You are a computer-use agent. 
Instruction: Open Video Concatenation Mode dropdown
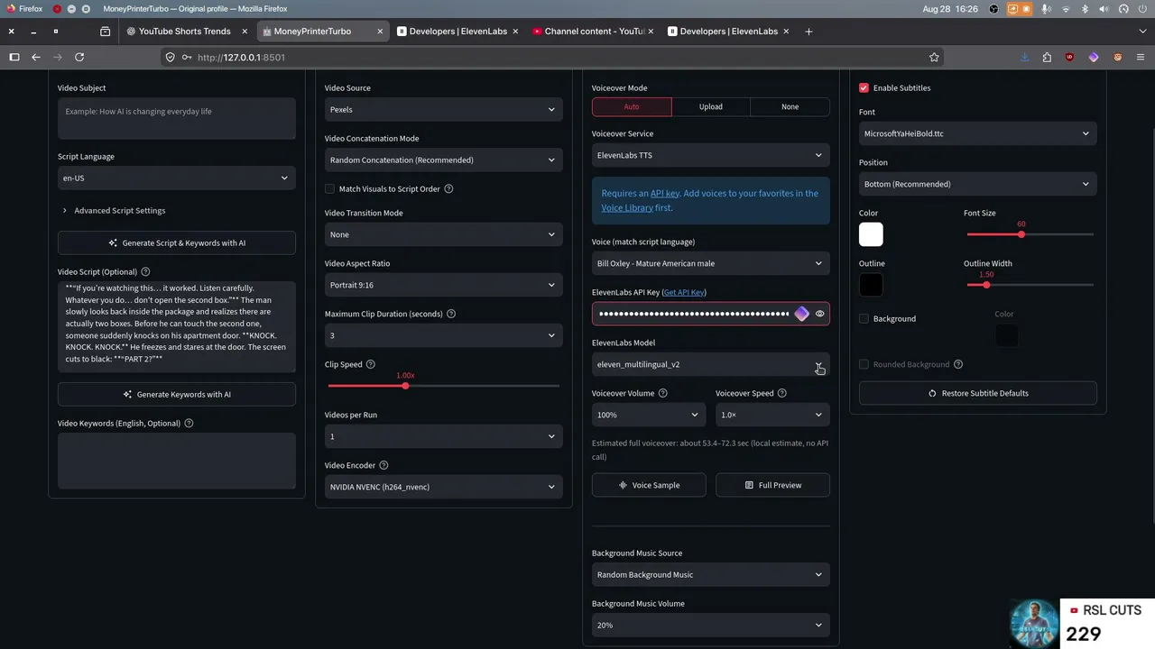[444, 160]
